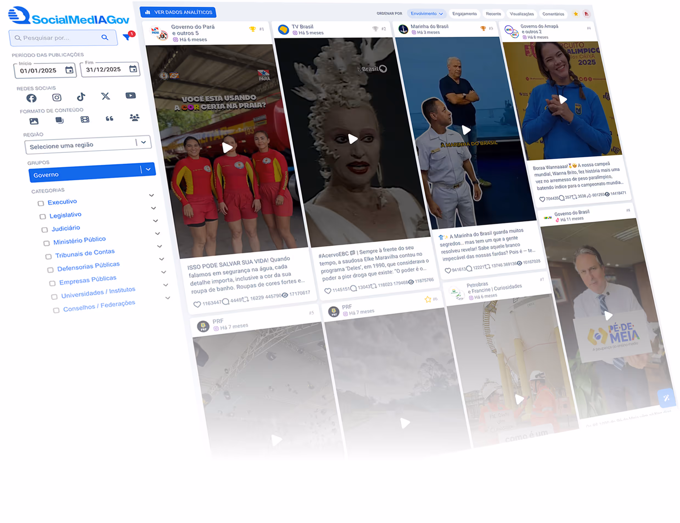Expand the Executivo category chevron

click(x=151, y=195)
